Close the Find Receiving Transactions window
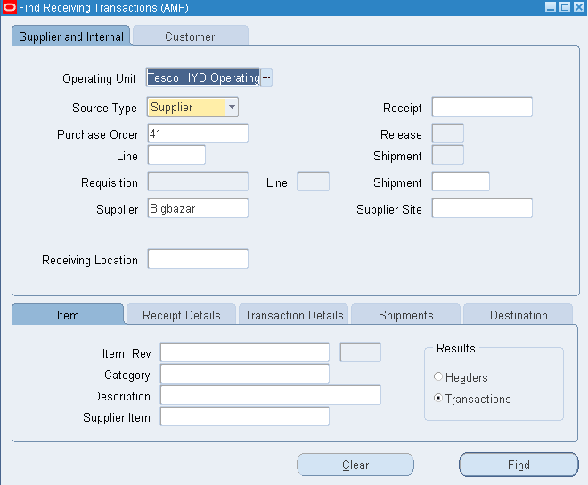Image resolution: width=588 pixels, height=485 pixels. pyautogui.click(x=578, y=7)
